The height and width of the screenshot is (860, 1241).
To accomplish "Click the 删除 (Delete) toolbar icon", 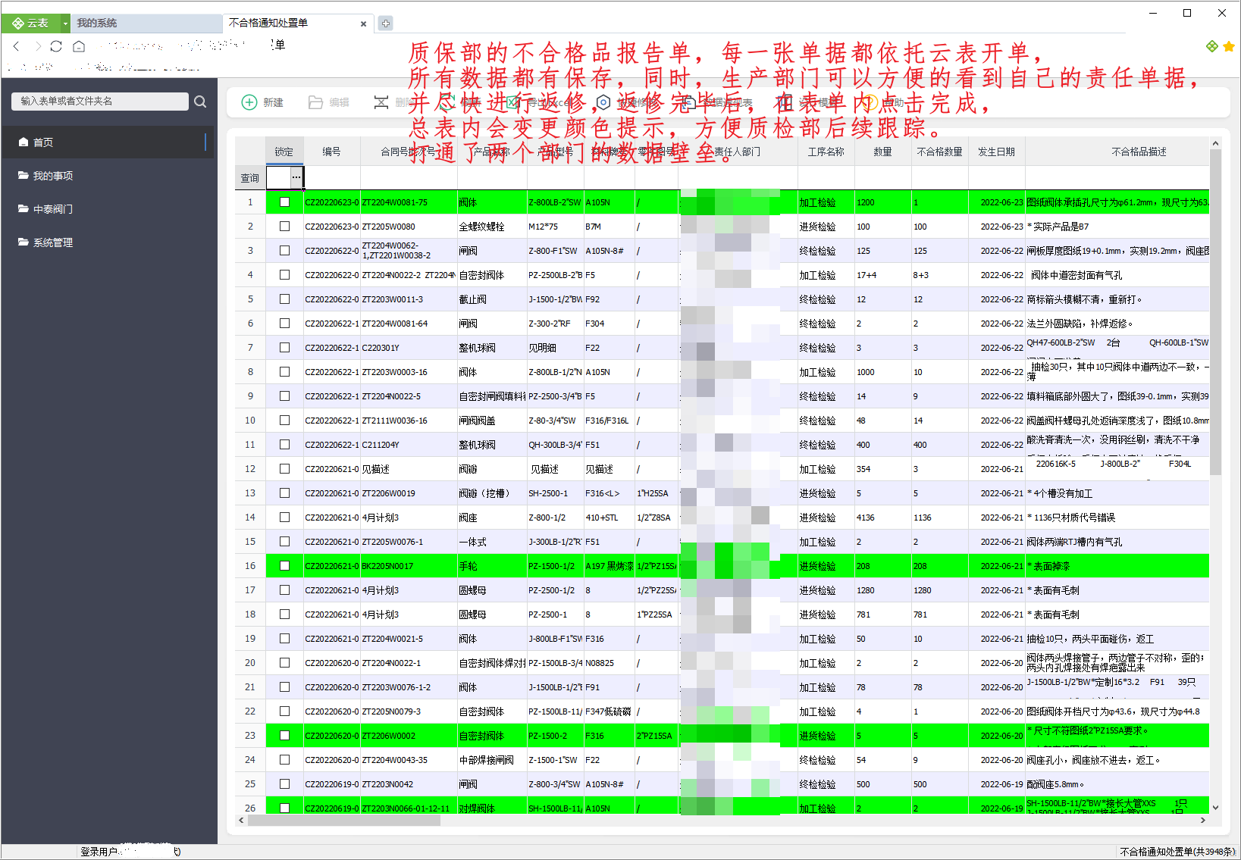I will coord(381,102).
